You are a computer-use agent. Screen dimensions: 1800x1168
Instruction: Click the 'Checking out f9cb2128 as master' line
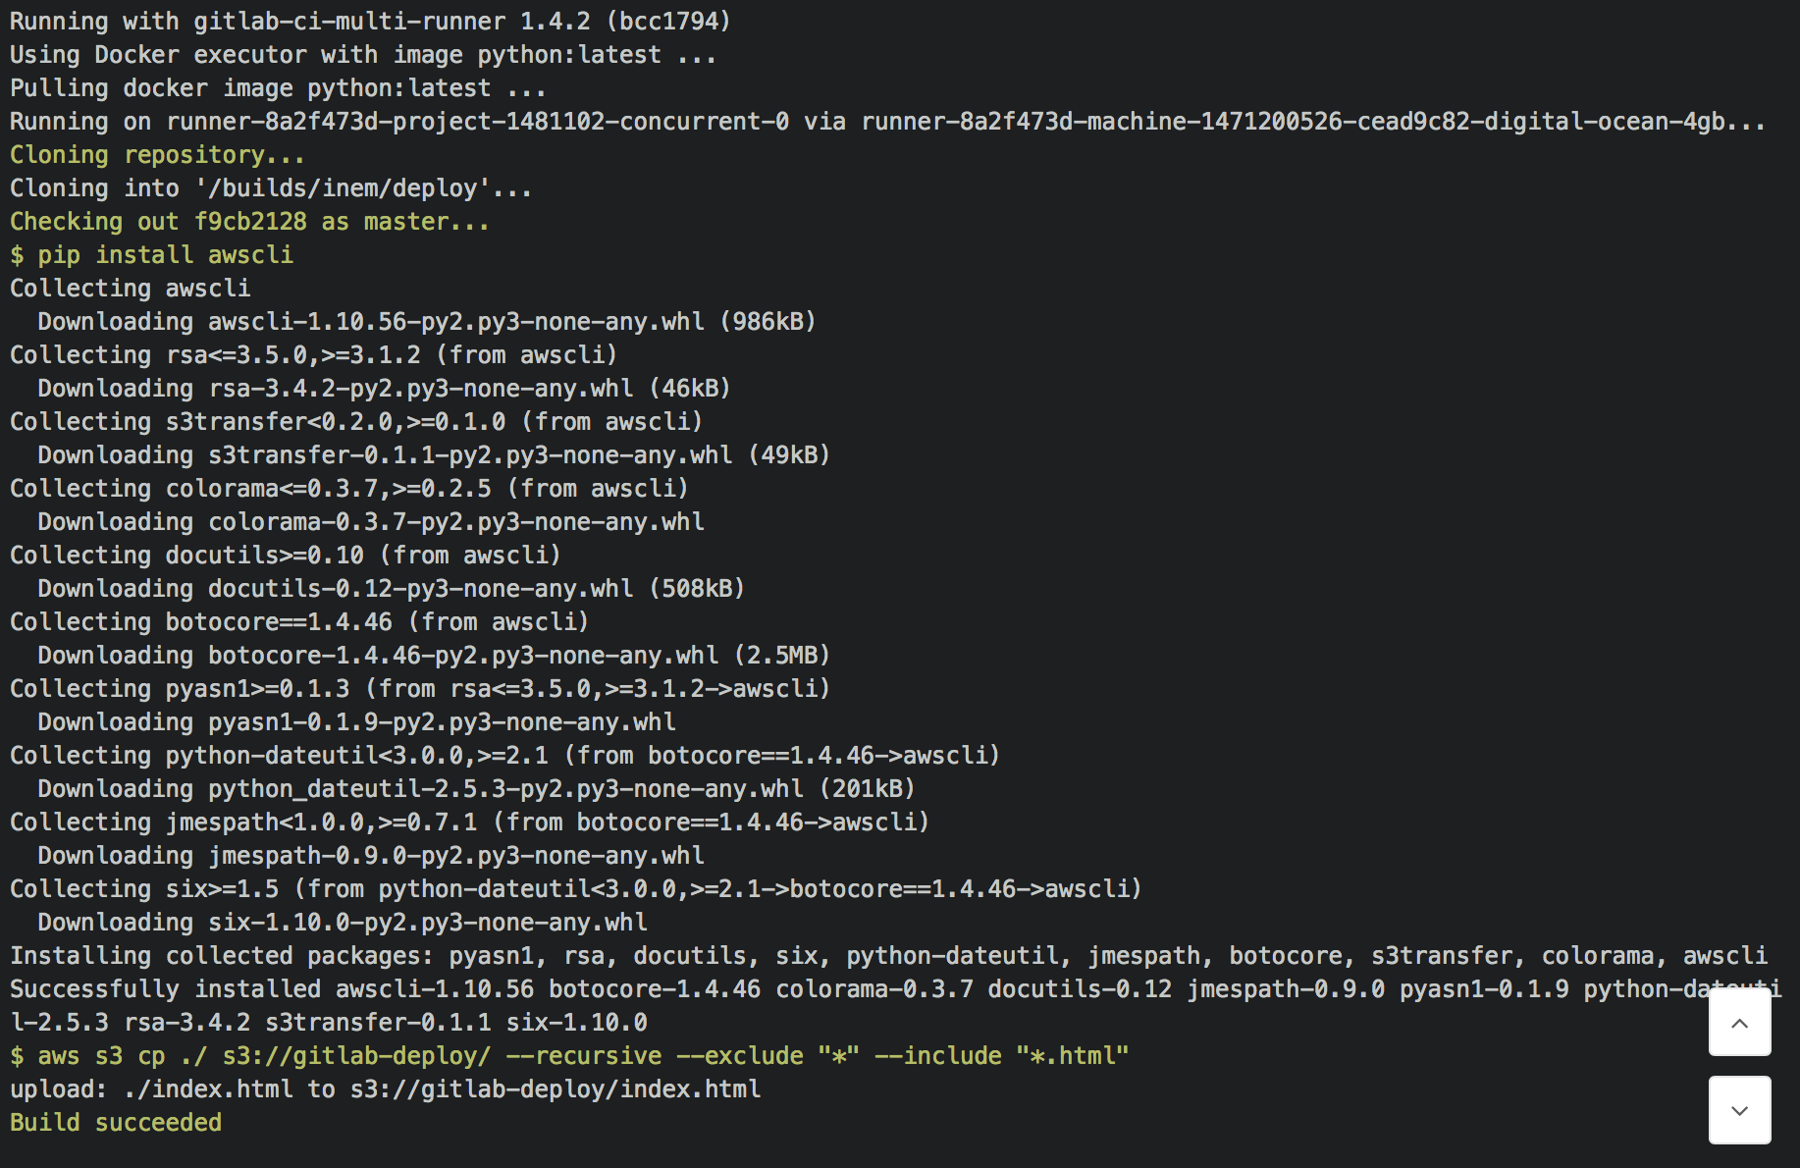[249, 222]
